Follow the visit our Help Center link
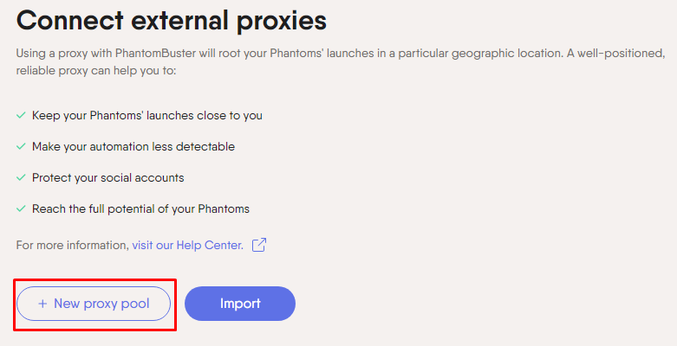 (x=188, y=245)
